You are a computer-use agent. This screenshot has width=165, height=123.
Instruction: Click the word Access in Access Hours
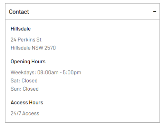(19, 103)
